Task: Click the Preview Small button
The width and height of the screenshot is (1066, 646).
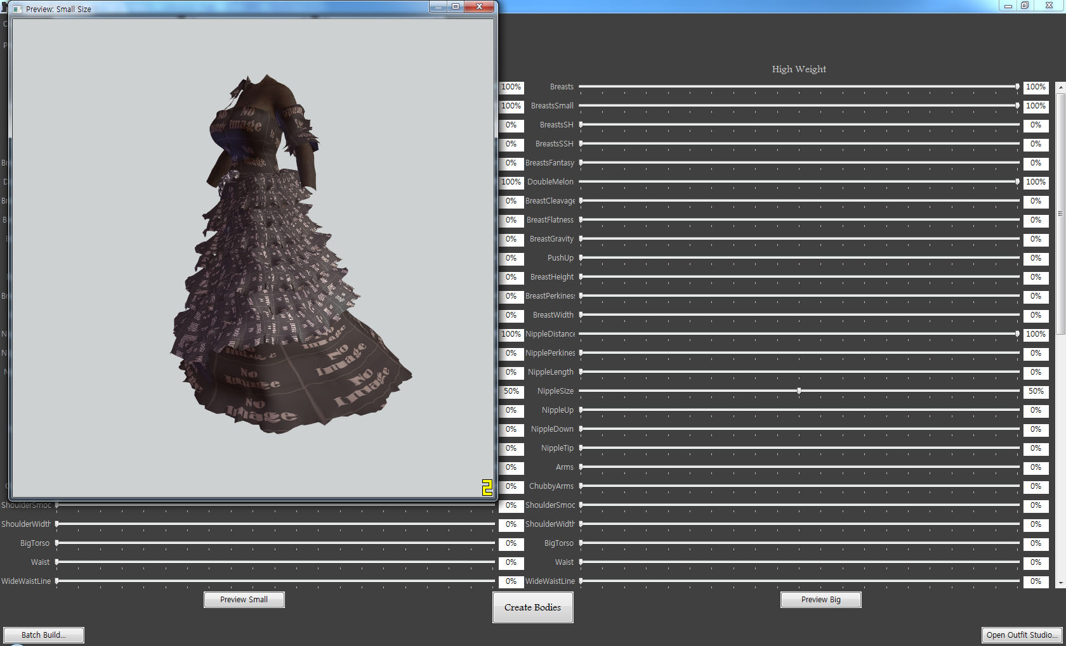Action: (x=244, y=599)
